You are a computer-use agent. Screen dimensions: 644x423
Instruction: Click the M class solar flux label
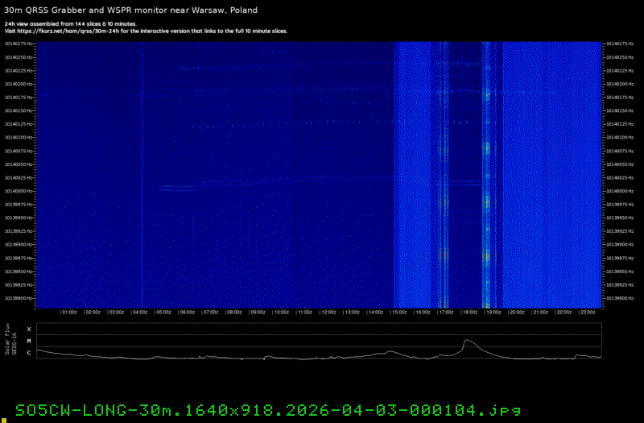pos(29,341)
